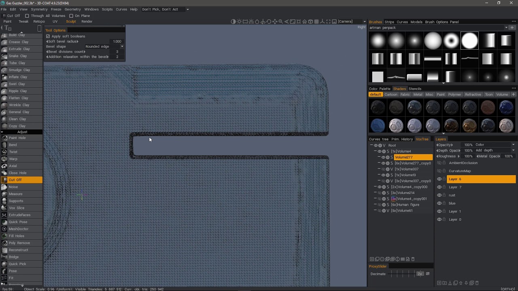The width and height of the screenshot is (518, 291).
Task: Pick the Close Hole tool
Action: click(21, 173)
